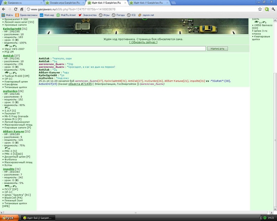
Task: Click the Пуск start button
Action: (x=9, y=218)
